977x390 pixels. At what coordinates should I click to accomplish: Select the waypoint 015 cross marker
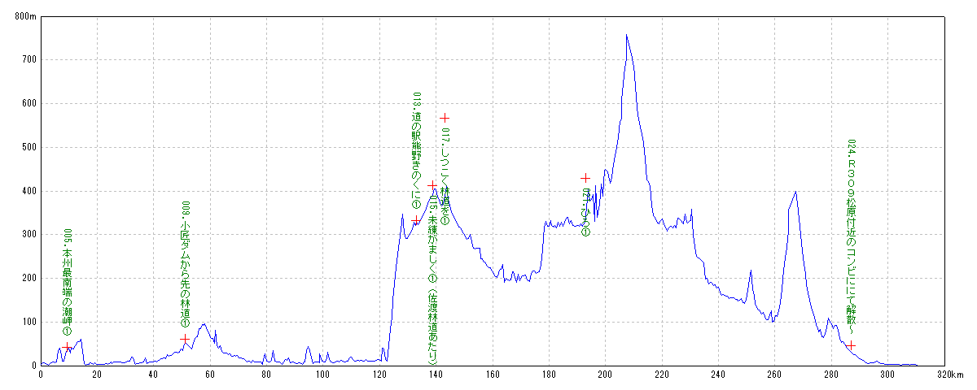432,186
